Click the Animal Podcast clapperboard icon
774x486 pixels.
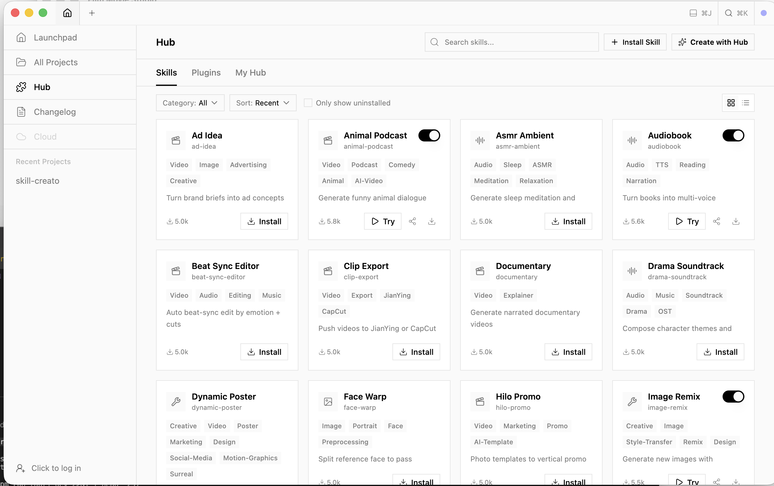[328, 140]
